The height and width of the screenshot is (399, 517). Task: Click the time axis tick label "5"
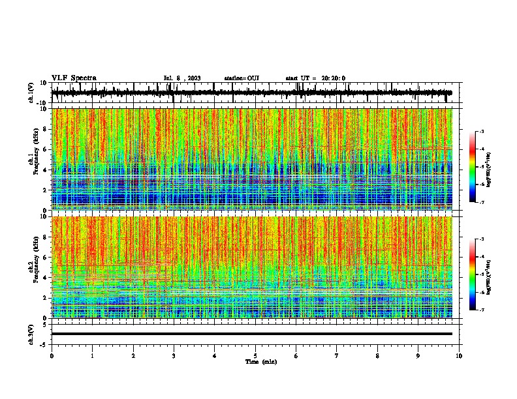pos(255,356)
